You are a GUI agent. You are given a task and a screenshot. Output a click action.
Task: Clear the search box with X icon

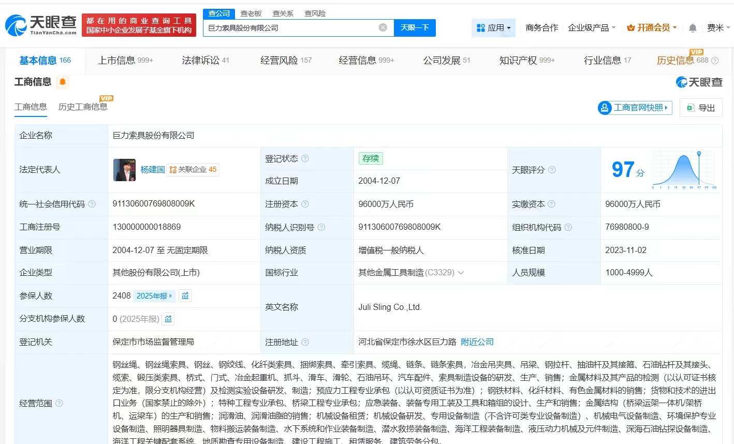pos(383,27)
